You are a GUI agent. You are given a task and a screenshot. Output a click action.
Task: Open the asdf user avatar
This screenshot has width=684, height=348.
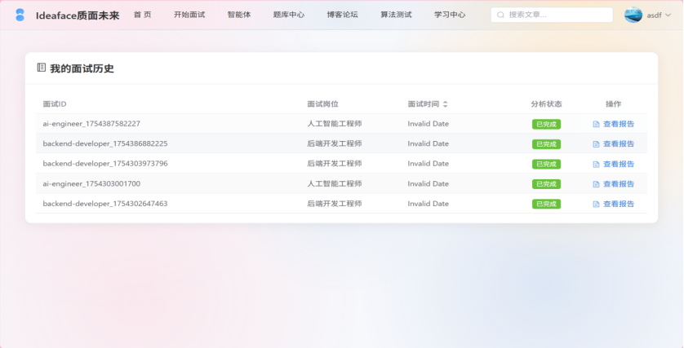coord(633,15)
